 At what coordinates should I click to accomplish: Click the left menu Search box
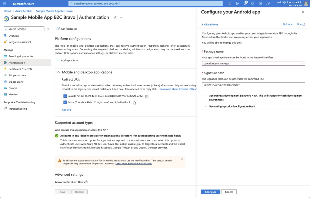point(24,29)
